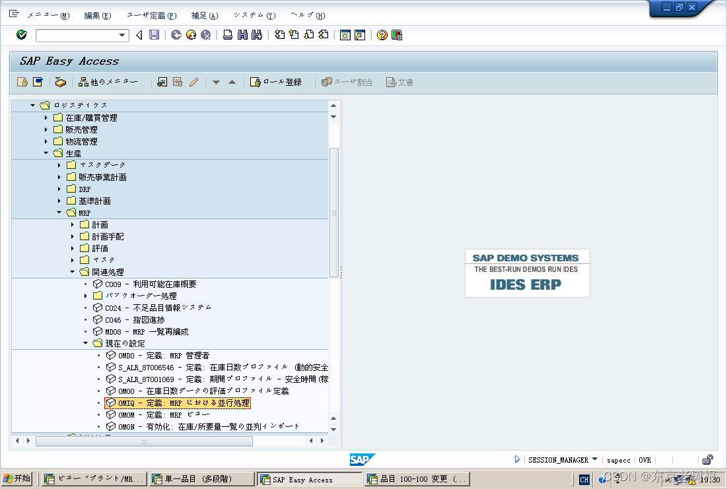Click the Generate Shortcut icon

(360, 35)
